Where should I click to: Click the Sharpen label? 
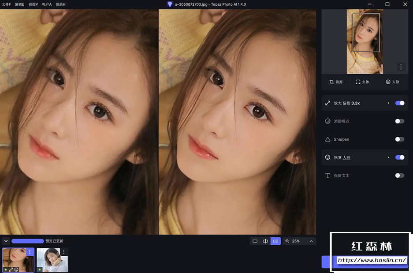click(x=341, y=139)
